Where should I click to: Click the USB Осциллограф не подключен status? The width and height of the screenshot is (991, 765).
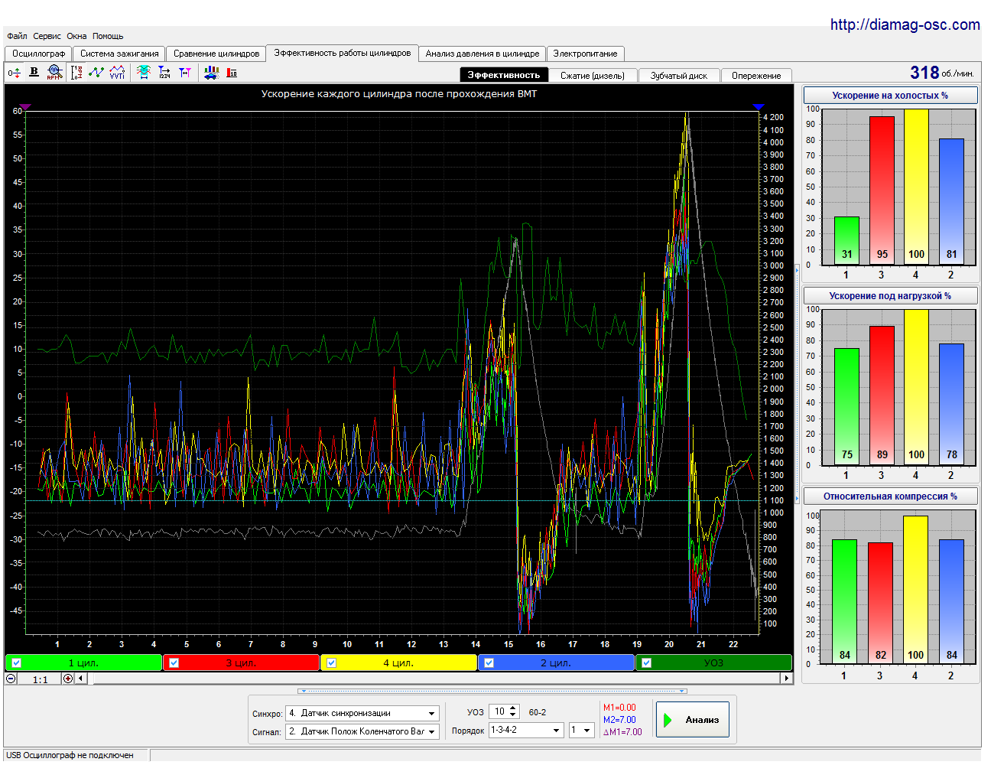coord(70,756)
